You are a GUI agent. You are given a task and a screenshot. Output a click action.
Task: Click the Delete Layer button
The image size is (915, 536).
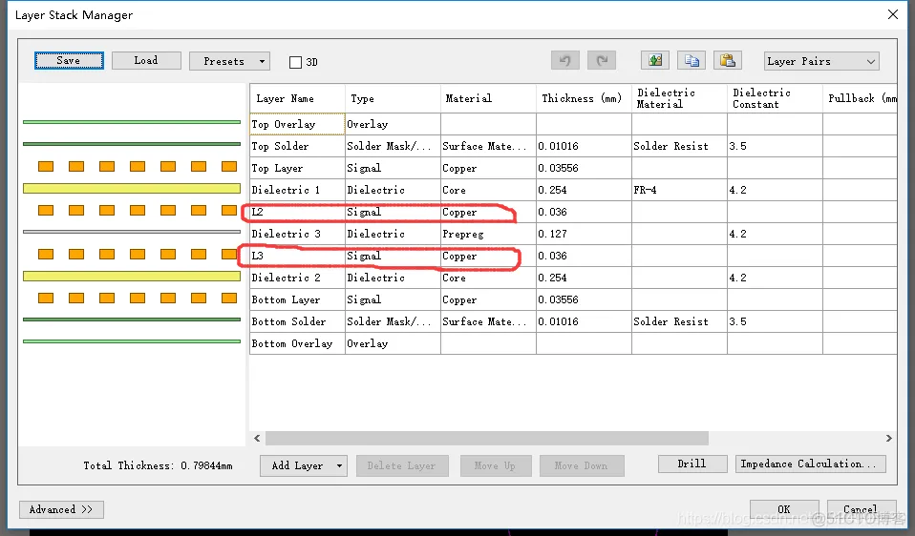click(x=402, y=465)
